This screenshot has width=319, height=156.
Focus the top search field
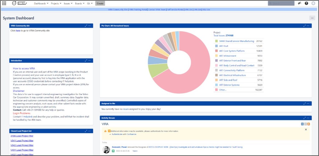[281, 3]
